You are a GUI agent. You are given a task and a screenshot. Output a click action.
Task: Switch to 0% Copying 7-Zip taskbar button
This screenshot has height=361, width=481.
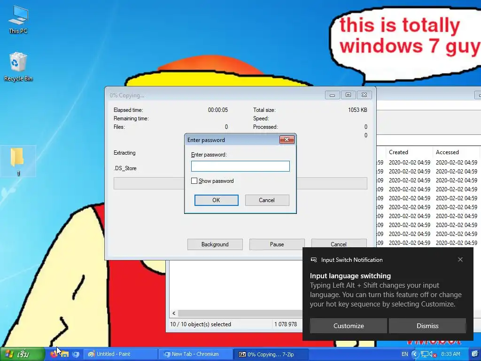pyautogui.click(x=271, y=354)
